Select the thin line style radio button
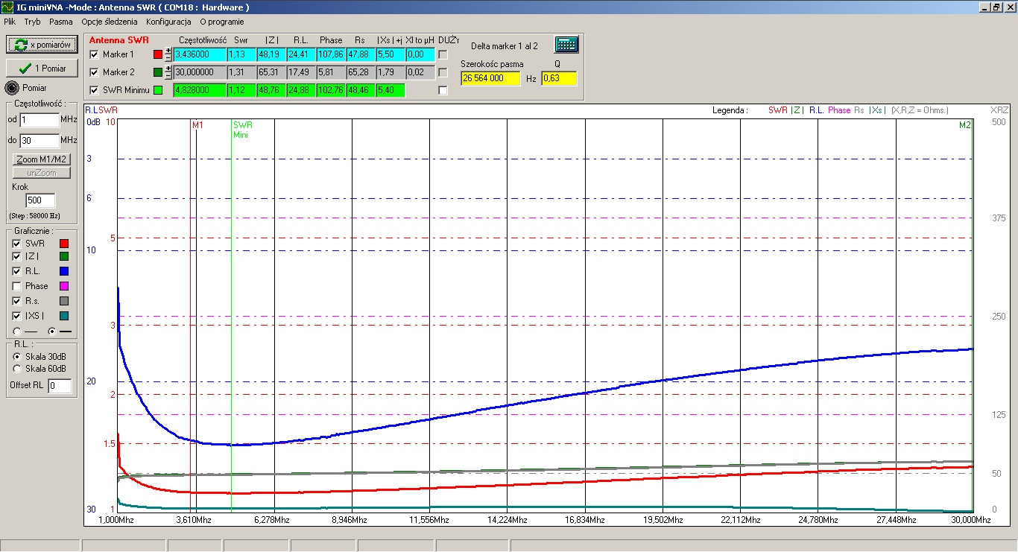Image resolution: width=1018 pixels, height=552 pixels. 17,331
